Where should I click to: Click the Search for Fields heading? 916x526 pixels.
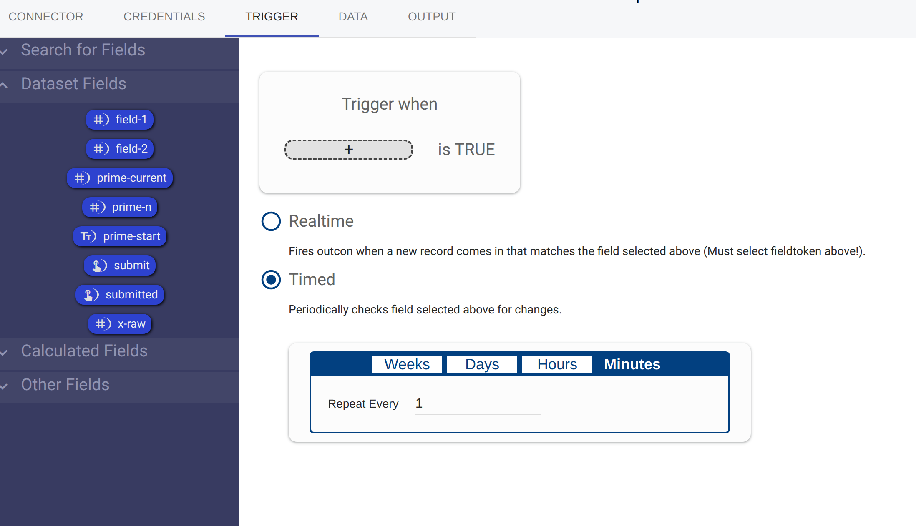[x=83, y=50]
